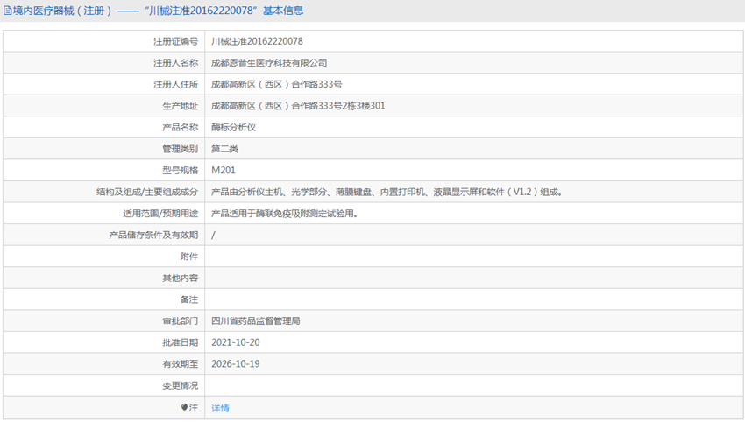Click the 注册证编号 label

(x=175, y=41)
